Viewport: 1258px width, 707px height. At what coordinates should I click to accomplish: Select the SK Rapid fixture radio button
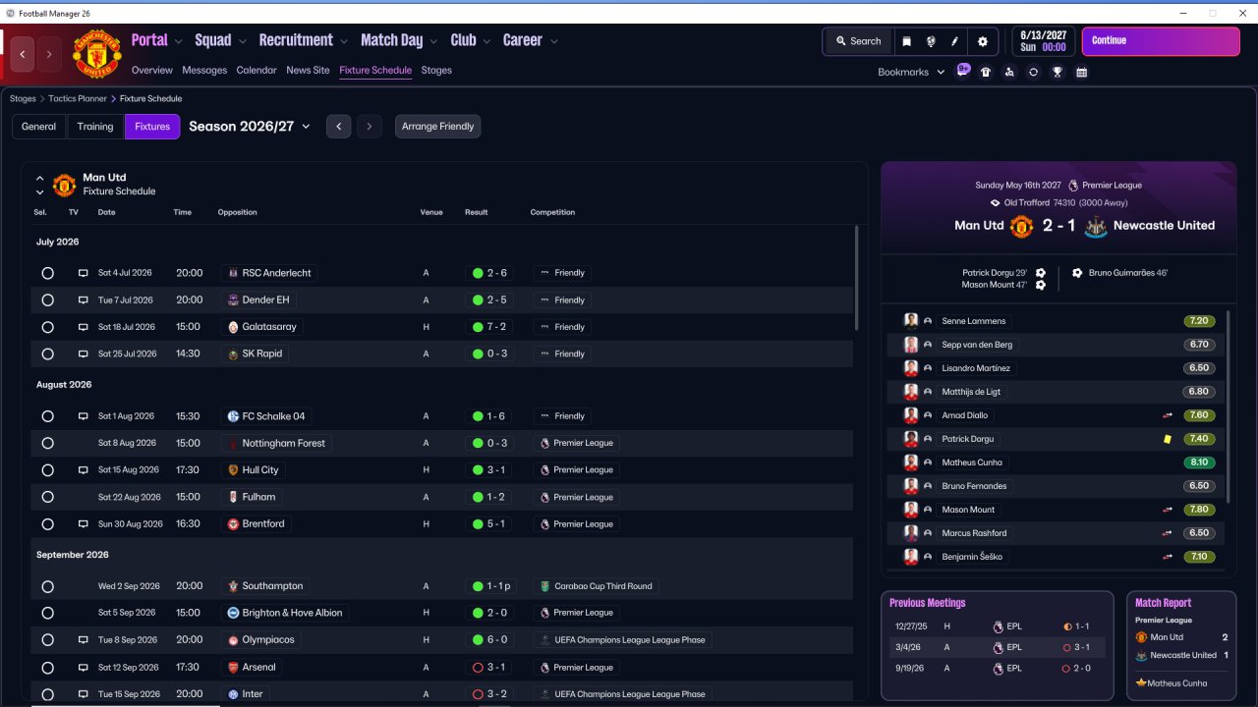(47, 354)
